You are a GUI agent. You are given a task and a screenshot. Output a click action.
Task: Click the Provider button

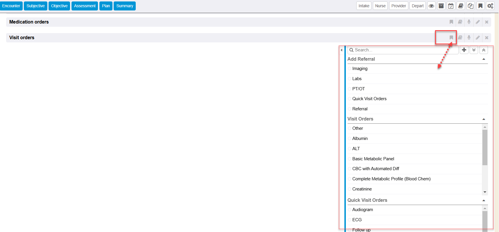coord(398,6)
